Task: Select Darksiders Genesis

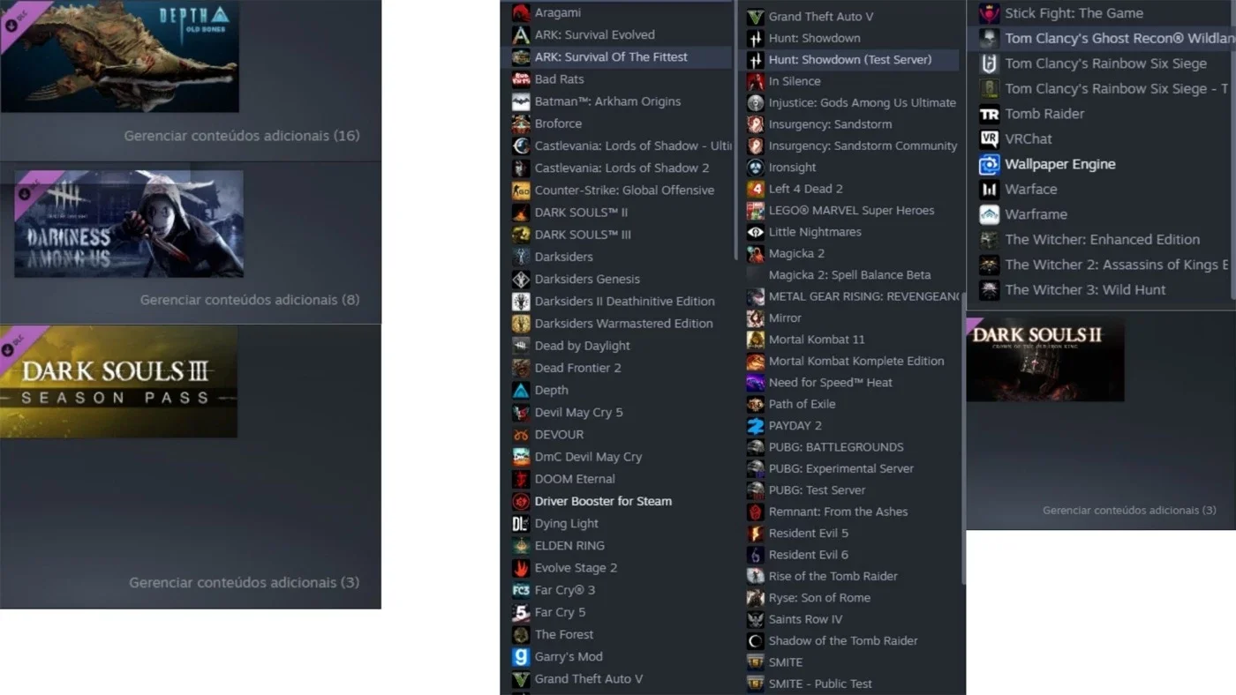Action: (587, 280)
